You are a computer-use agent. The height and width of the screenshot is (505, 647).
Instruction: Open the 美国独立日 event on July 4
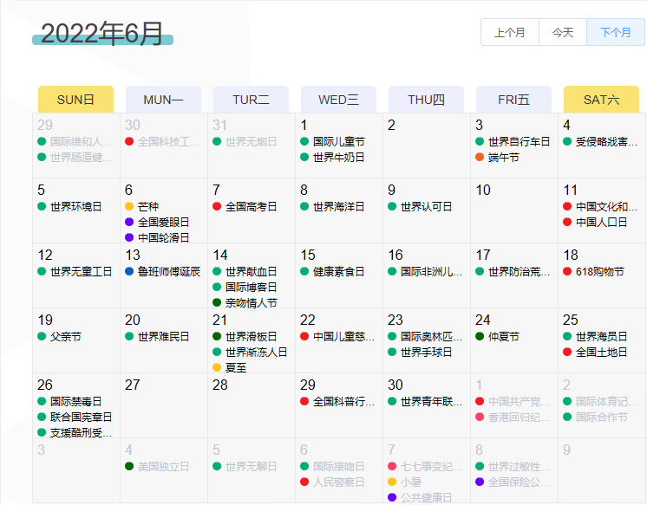[x=158, y=467]
